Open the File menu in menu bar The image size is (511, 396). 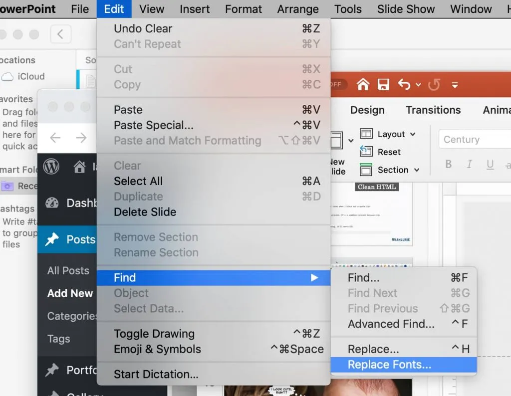click(x=80, y=9)
